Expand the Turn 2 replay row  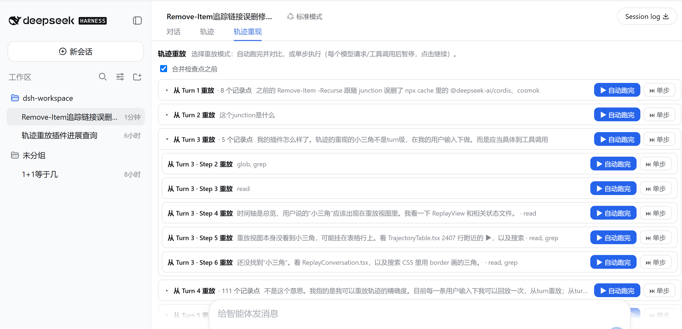[167, 115]
